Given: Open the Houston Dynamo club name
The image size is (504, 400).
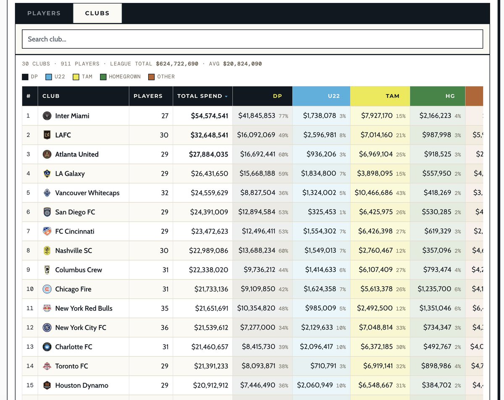Looking at the screenshot, I should coord(82,385).
